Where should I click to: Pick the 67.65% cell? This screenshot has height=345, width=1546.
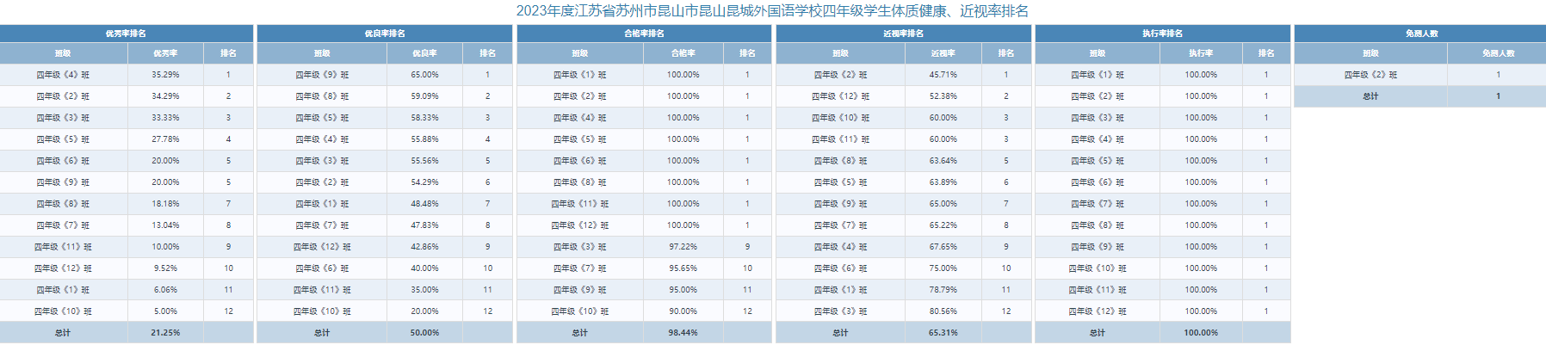pyautogui.click(x=943, y=247)
